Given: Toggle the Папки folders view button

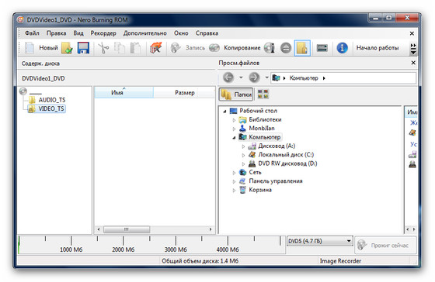Looking at the screenshot, I should (x=236, y=95).
